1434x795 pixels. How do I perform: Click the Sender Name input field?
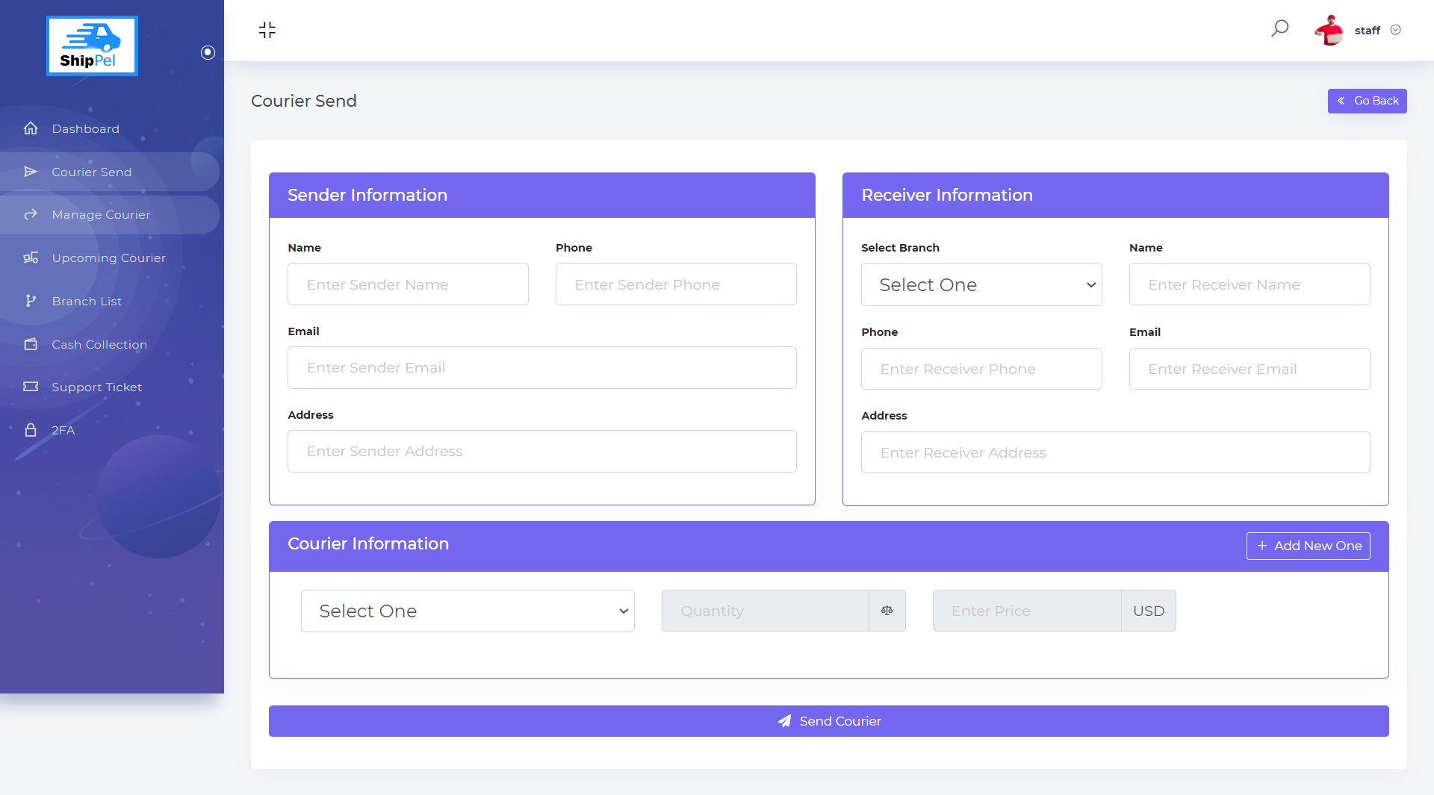pyautogui.click(x=408, y=284)
